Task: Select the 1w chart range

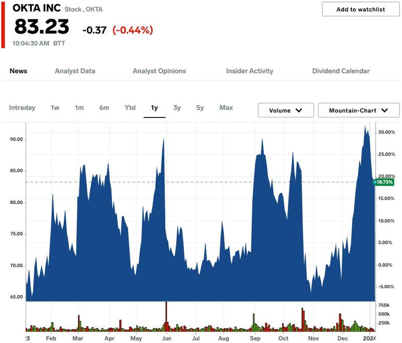Action: coord(55,107)
